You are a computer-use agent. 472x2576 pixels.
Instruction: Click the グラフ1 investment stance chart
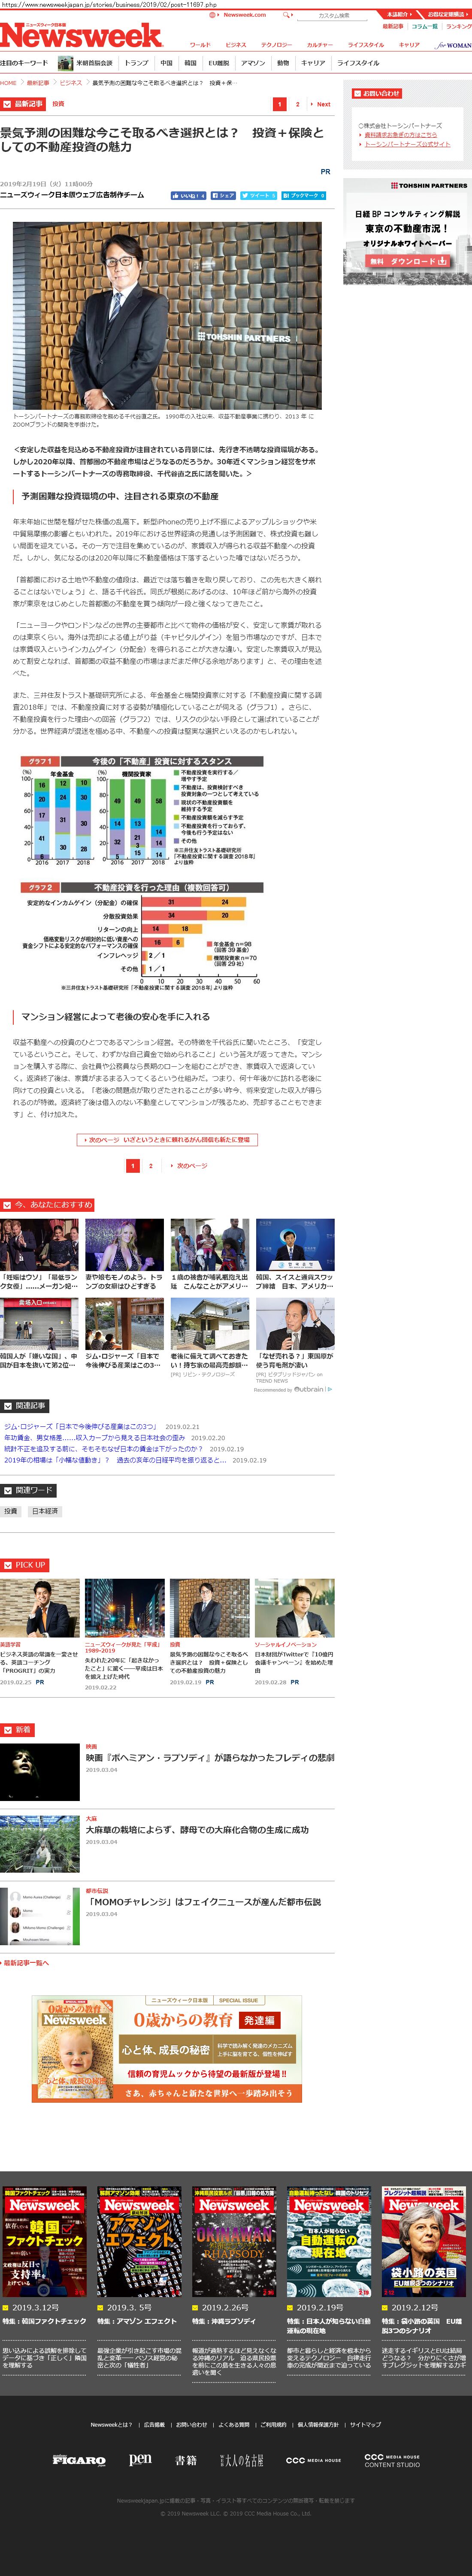pos(141,812)
